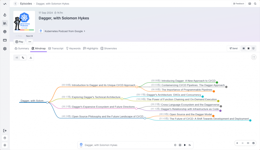Switch to the Transcript tab

pos(56,48)
